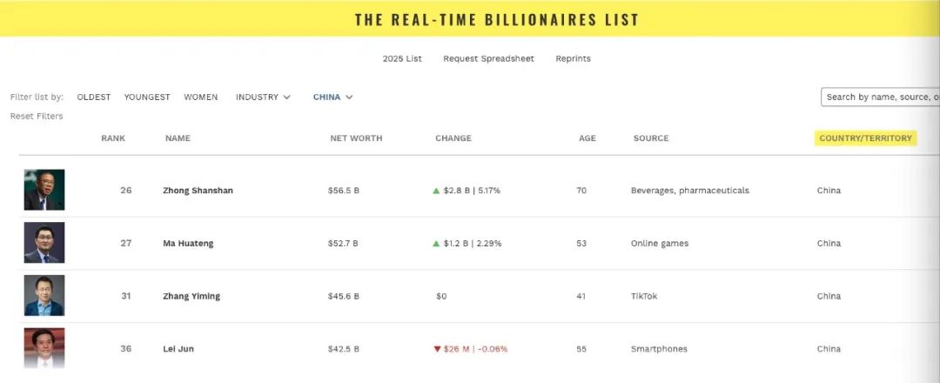Open the Reprints link

573,58
